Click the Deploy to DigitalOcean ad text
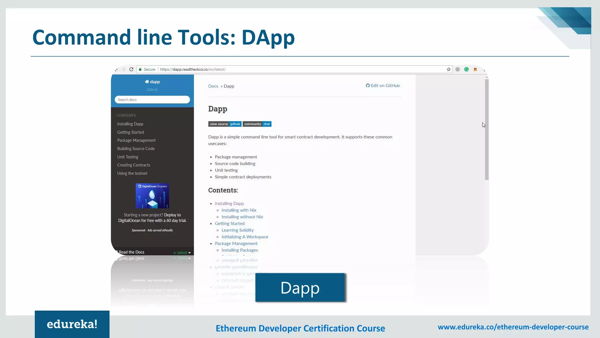600x338 pixels. pyautogui.click(x=152, y=218)
